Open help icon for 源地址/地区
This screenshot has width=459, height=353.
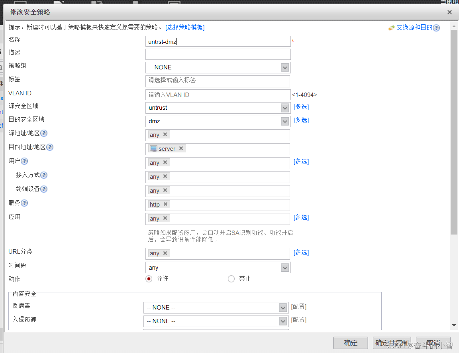(44, 133)
